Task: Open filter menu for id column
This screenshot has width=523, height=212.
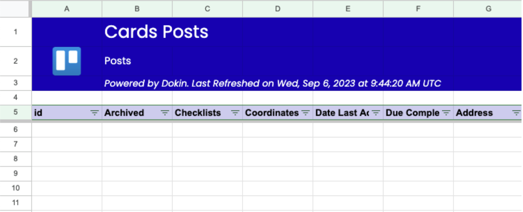Action: [x=94, y=113]
